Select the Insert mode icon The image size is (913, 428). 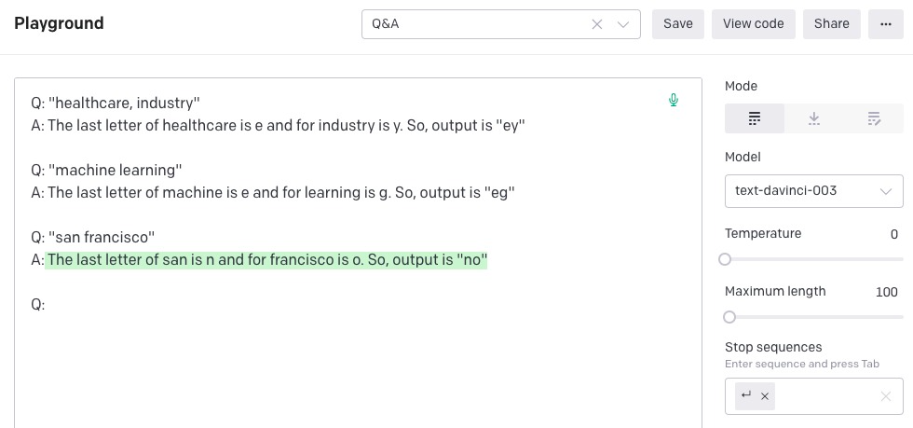(813, 118)
